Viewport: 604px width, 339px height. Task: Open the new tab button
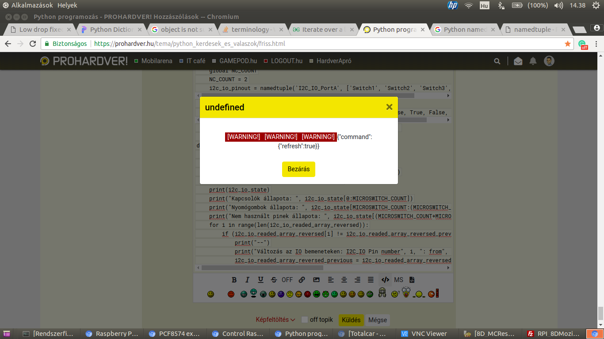[x=579, y=30]
